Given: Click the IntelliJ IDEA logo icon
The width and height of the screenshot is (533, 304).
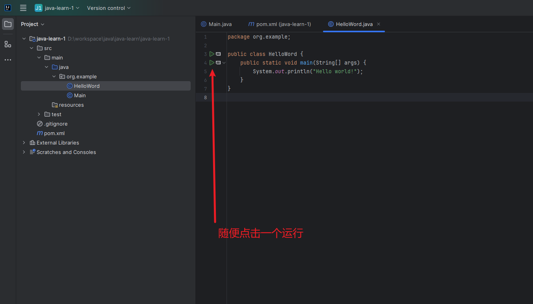Looking at the screenshot, I should coord(8,8).
